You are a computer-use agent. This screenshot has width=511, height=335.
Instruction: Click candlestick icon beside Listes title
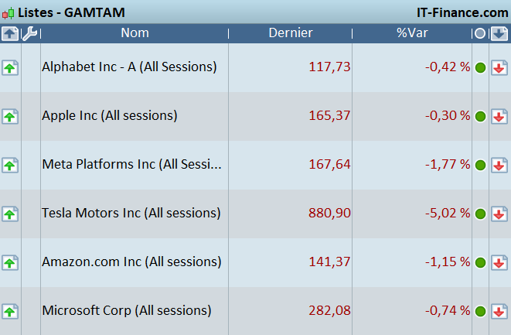[x=8, y=12]
